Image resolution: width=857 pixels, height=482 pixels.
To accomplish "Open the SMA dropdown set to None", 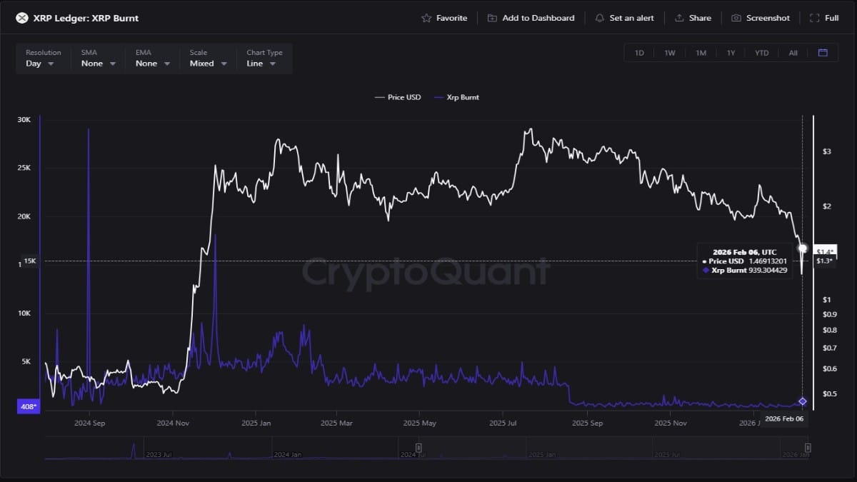I will [x=97, y=59].
